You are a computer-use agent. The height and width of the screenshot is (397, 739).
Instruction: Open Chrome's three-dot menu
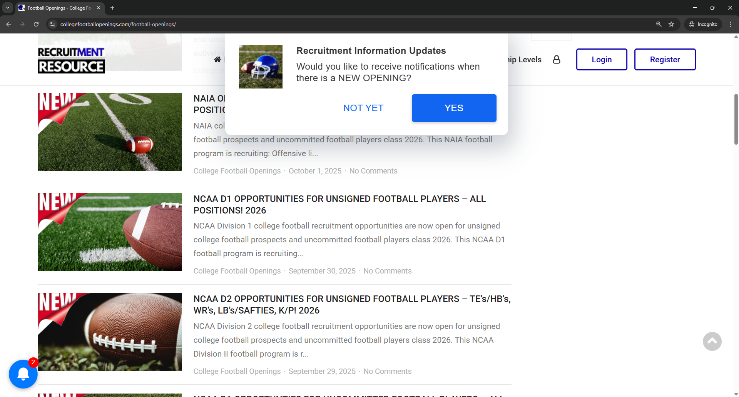[x=731, y=24]
